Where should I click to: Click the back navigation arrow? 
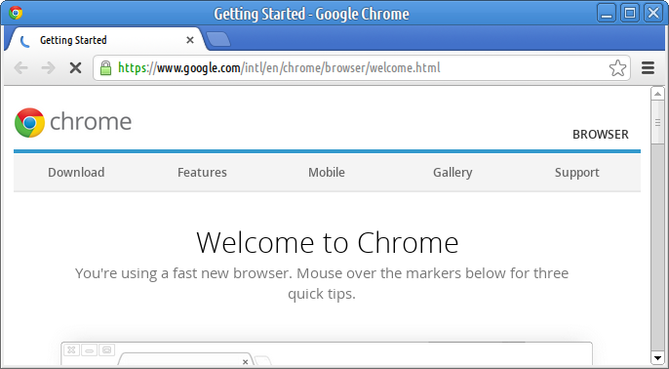click(x=20, y=68)
